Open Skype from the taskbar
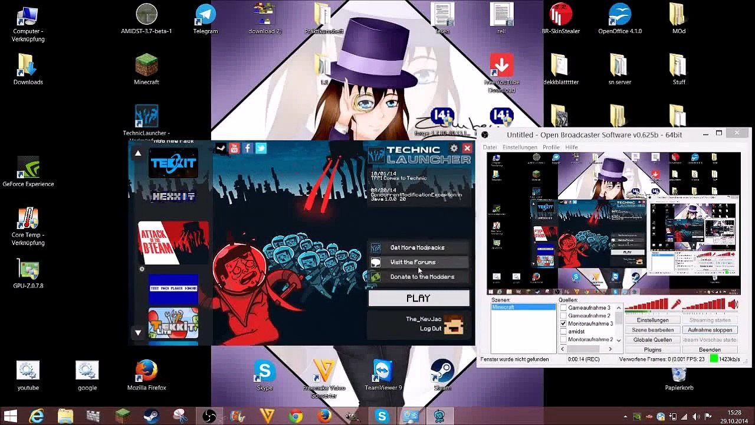The height and width of the screenshot is (425, 755). 382,416
